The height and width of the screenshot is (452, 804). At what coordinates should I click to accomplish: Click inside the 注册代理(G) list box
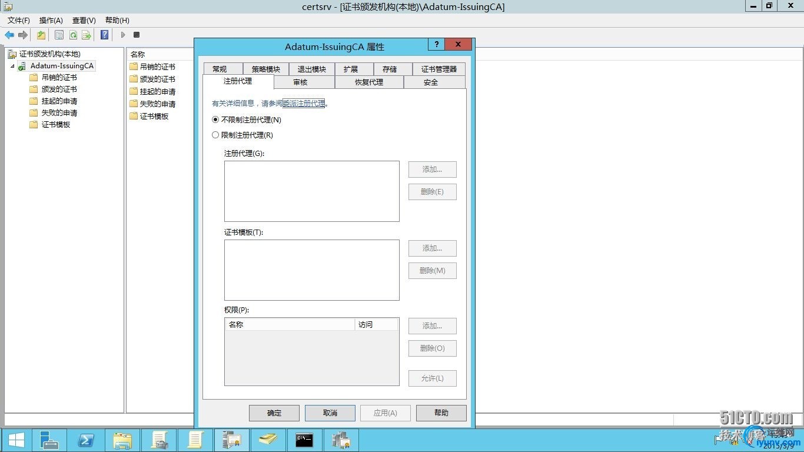click(x=312, y=191)
